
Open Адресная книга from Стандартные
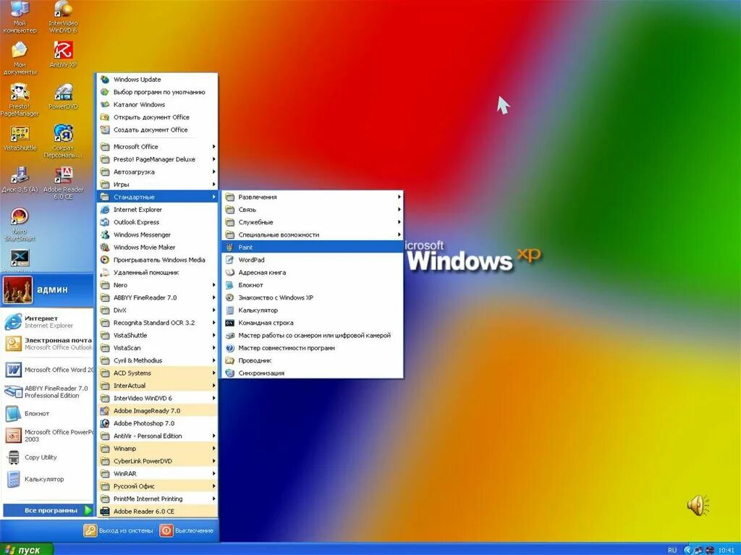pyautogui.click(x=313, y=272)
